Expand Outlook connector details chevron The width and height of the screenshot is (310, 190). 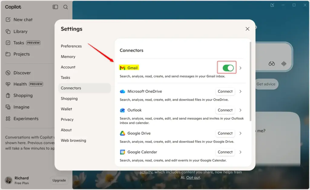click(240, 110)
